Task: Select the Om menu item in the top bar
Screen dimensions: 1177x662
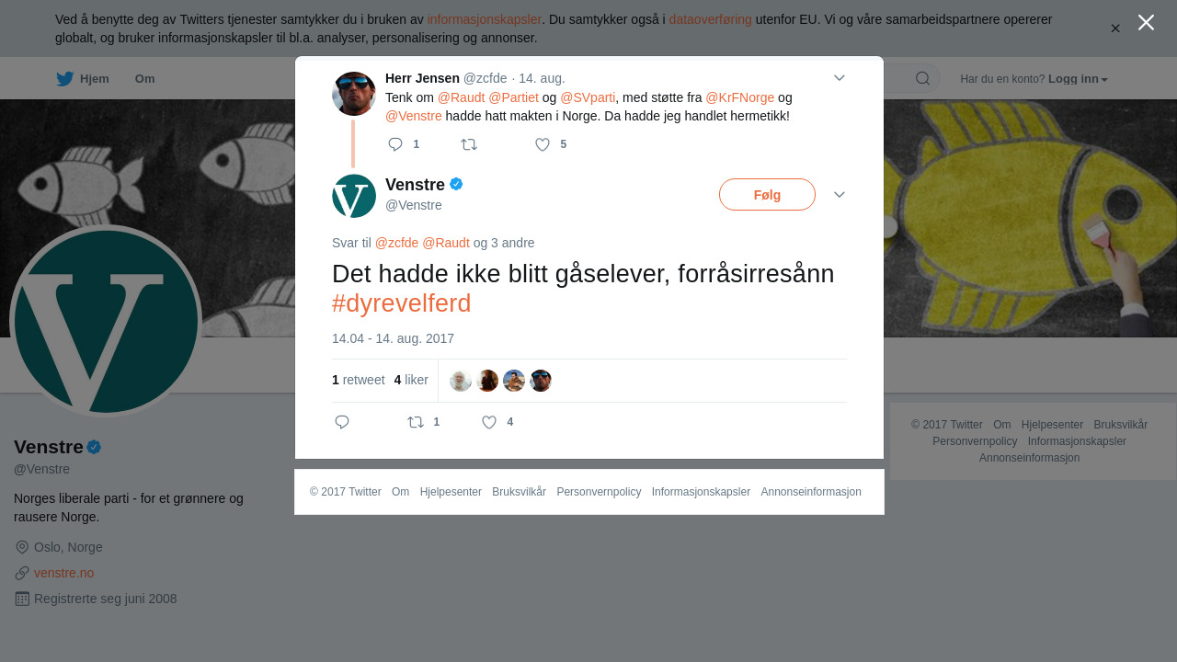Action: pos(144,79)
